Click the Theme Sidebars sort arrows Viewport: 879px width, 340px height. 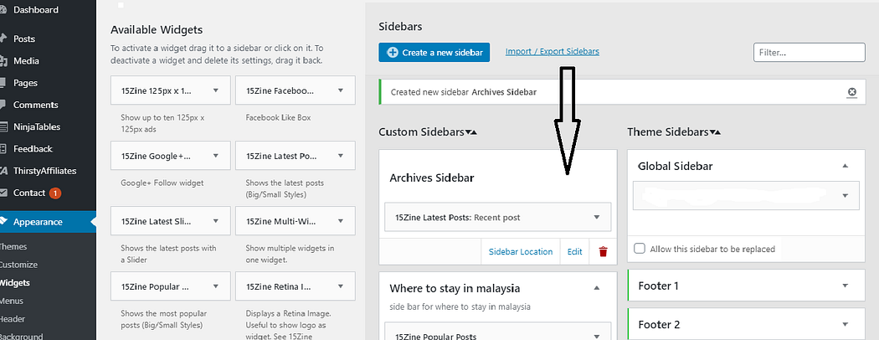click(x=715, y=132)
